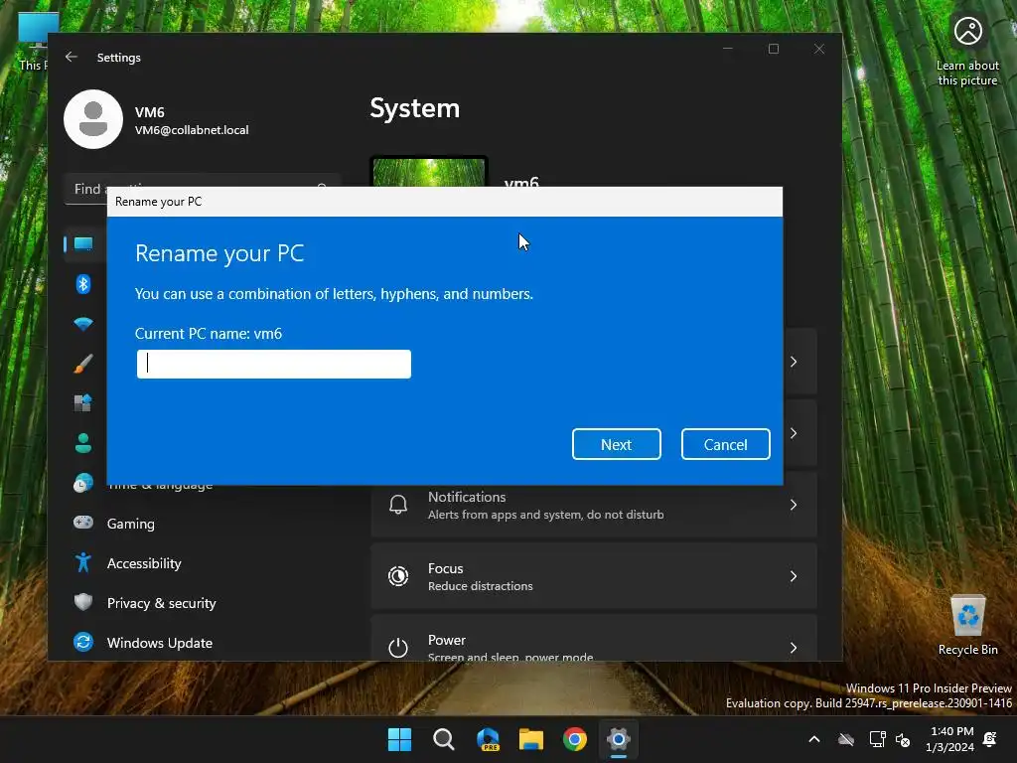Open taskbar Search

click(444, 739)
